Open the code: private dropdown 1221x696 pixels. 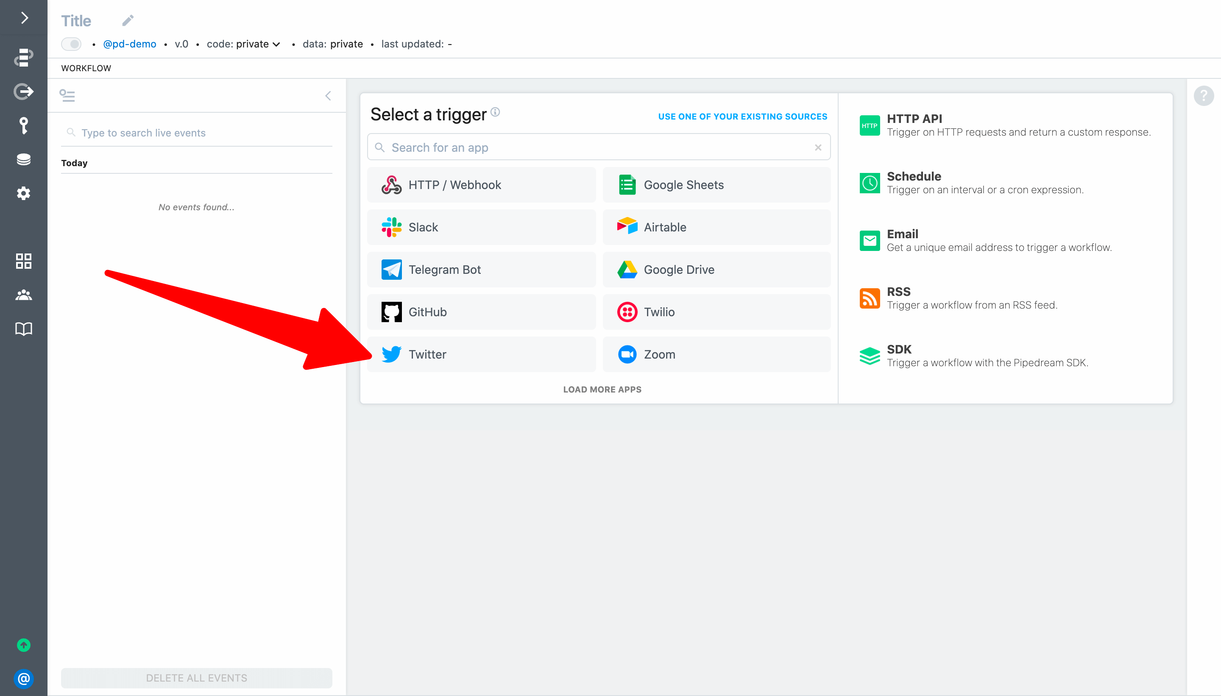pos(243,44)
